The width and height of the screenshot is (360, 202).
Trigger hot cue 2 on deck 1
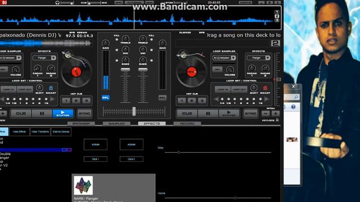point(76,100)
